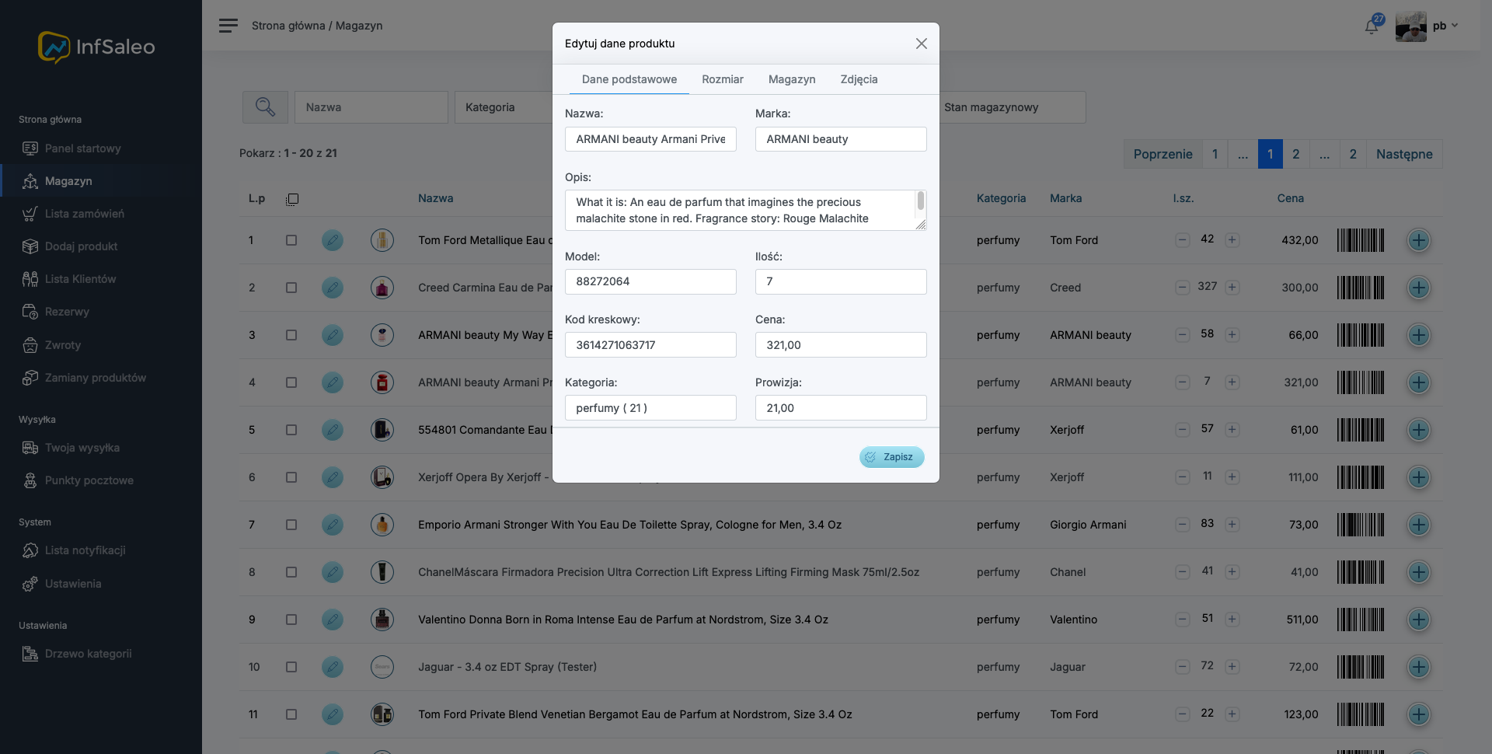Sort by Cena column header
Screen dimensions: 1492x754
(x=1290, y=198)
